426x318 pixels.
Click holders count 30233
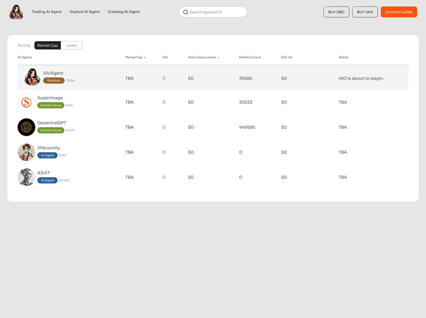(246, 102)
